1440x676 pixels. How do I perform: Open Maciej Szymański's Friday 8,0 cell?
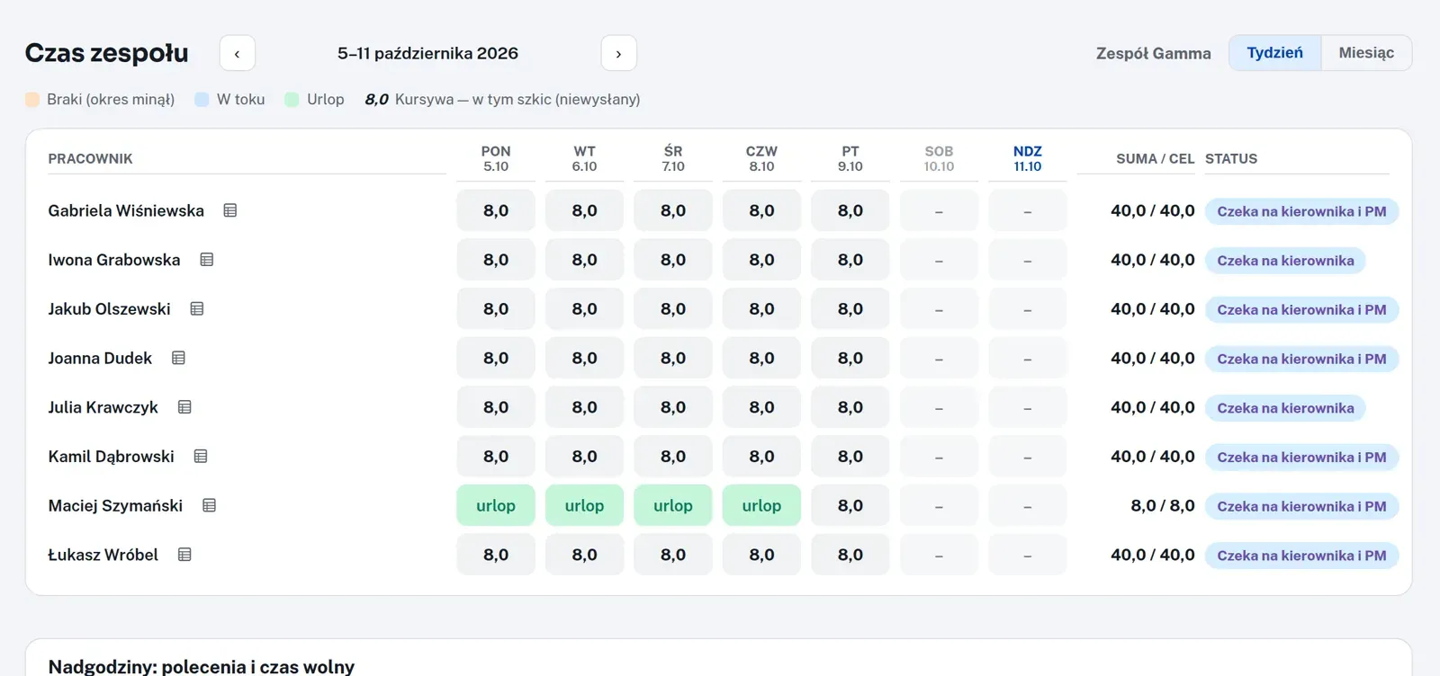[x=850, y=505]
